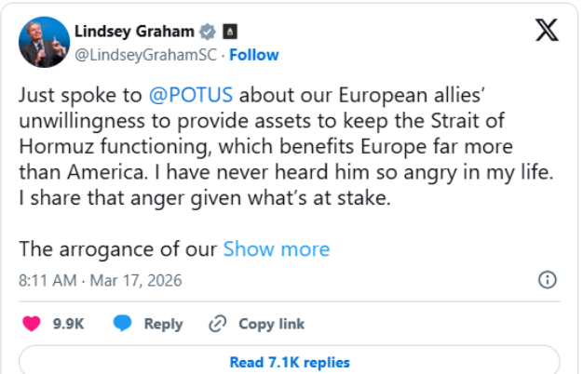583x374 pixels.
Task: Follow the LindseyGrahamSC account
Action: click(x=254, y=55)
